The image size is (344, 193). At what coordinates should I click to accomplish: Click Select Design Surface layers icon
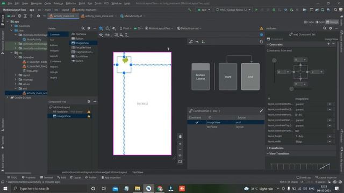[101, 28]
